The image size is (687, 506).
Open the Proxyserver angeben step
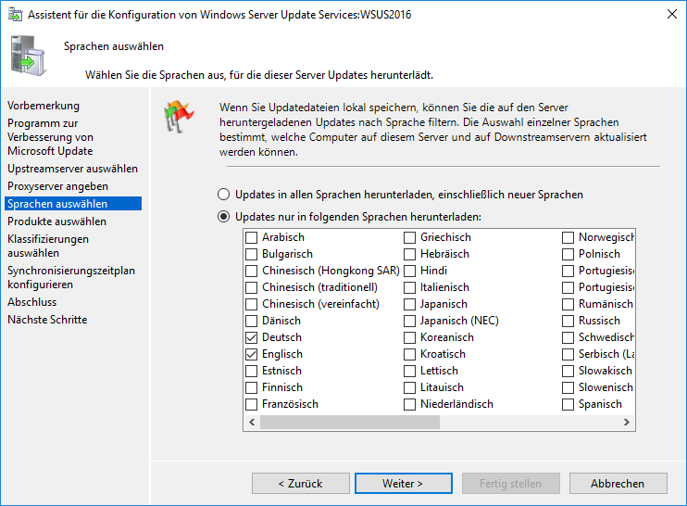click(57, 186)
